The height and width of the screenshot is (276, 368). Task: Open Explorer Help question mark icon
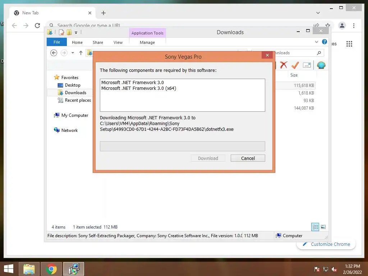[325, 42]
